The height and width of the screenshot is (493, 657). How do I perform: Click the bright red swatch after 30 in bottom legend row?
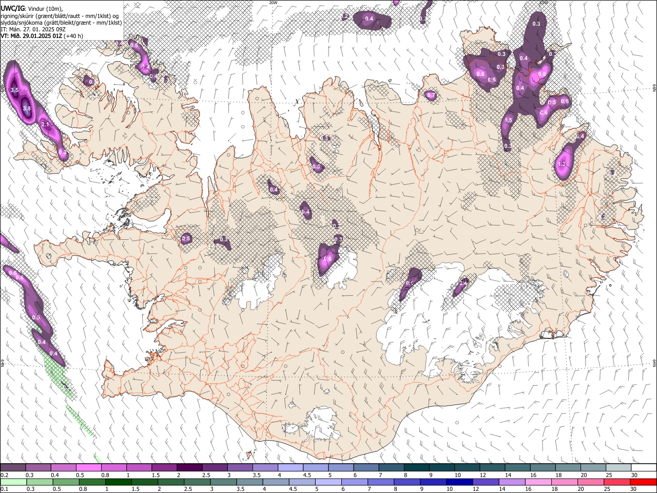point(643,482)
